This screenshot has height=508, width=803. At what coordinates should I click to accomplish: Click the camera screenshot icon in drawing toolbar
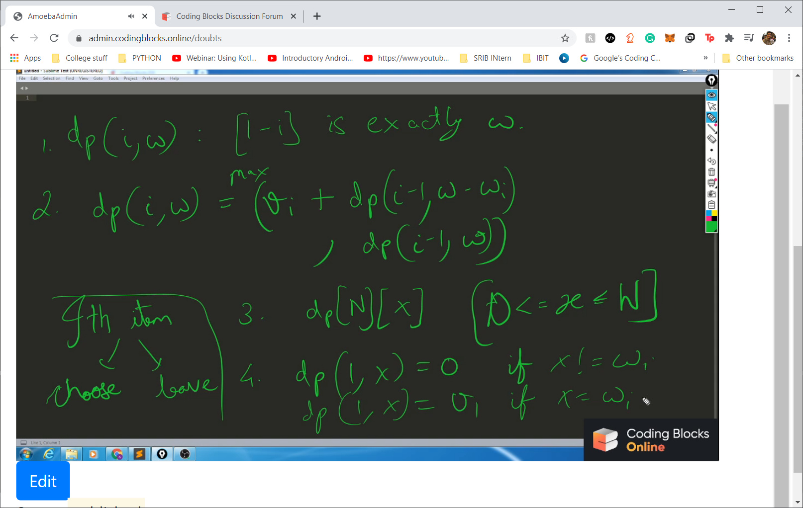(x=711, y=194)
